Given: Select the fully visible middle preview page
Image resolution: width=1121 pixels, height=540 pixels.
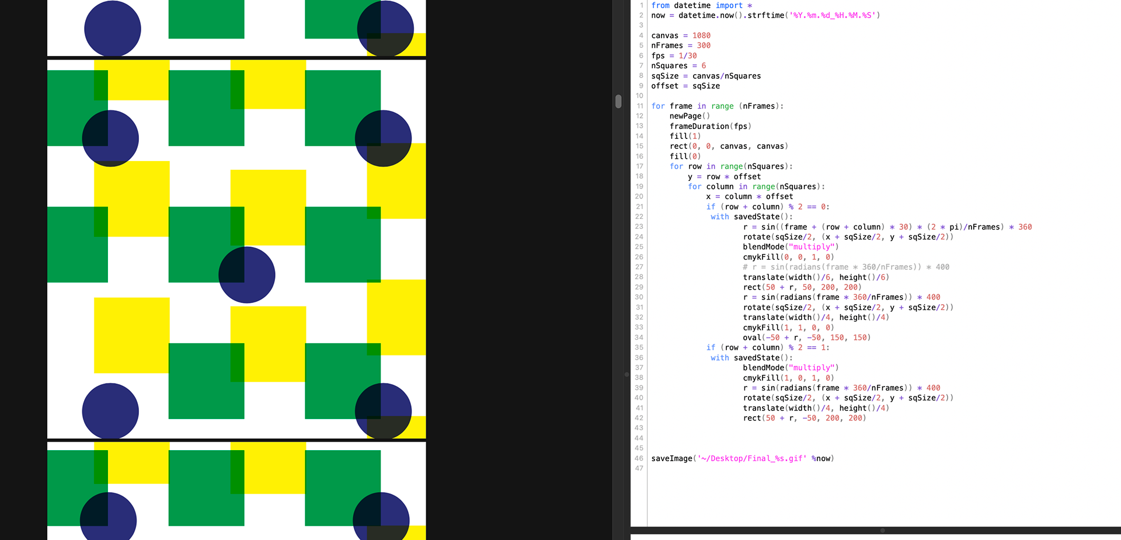Looking at the screenshot, I should pos(236,249).
